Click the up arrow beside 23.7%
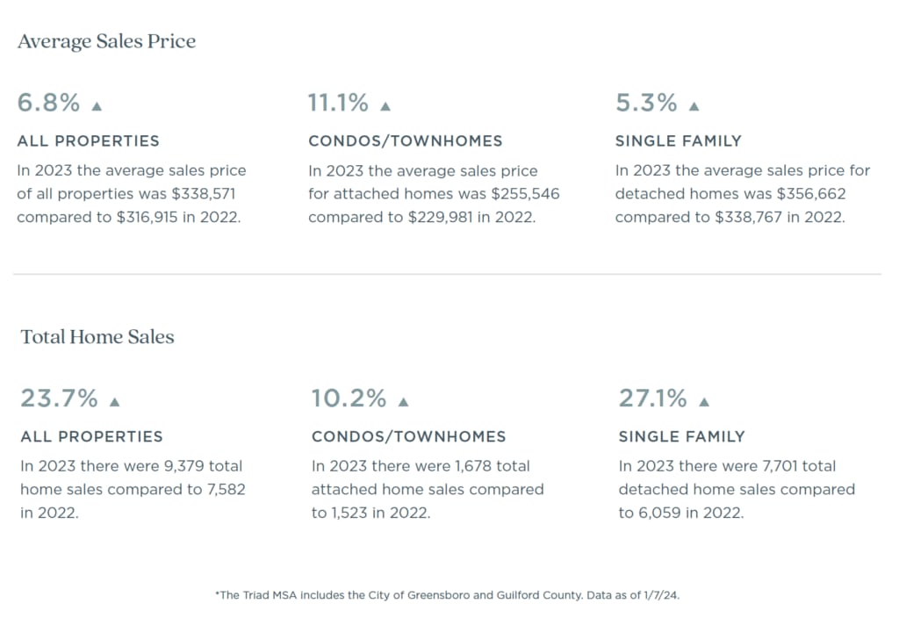 115,402
